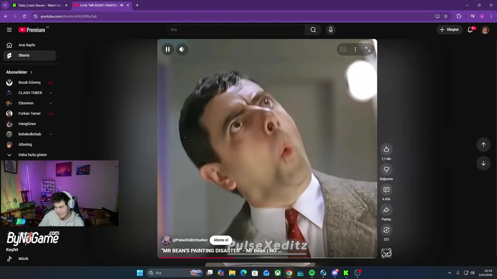View site information icon in address bar
The image size is (497, 279).
click(x=35, y=16)
